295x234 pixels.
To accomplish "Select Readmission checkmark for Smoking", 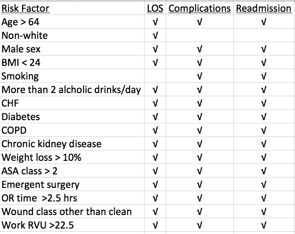I will 264,76.
